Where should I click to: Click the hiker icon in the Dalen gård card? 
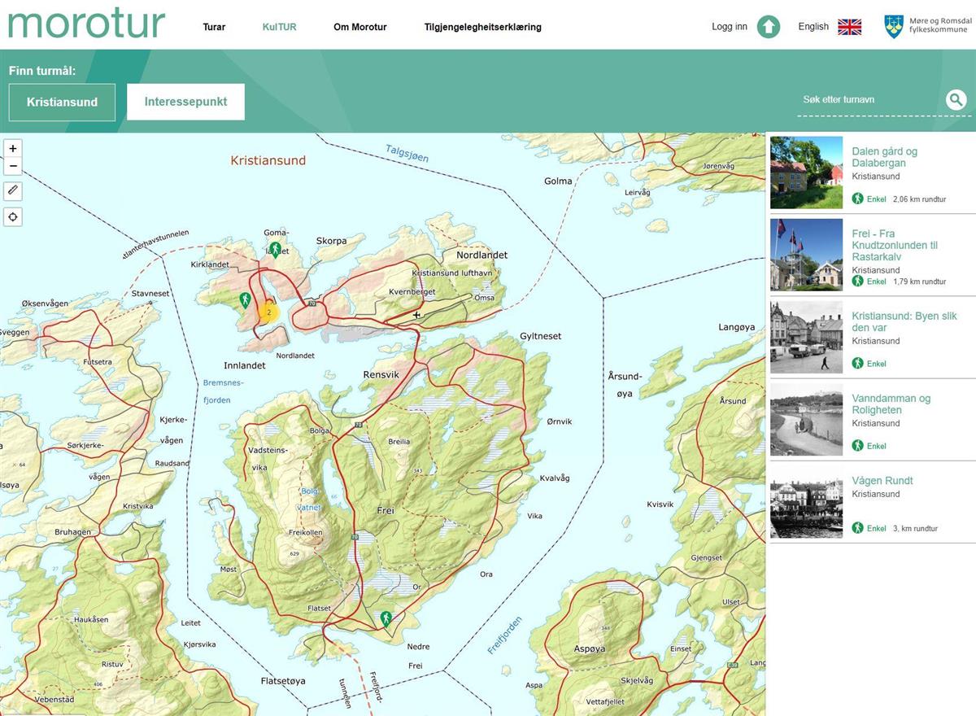[x=857, y=199]
